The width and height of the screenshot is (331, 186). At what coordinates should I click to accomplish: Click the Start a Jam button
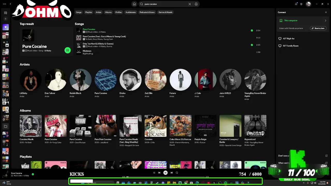[x=318, y=28]
